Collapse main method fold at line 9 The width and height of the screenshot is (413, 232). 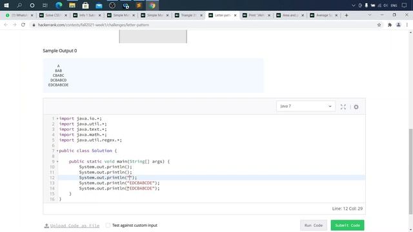[x=57, y=162]
